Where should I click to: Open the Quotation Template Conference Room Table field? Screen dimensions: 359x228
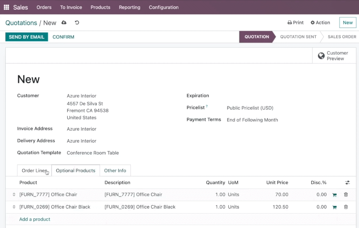93,153
